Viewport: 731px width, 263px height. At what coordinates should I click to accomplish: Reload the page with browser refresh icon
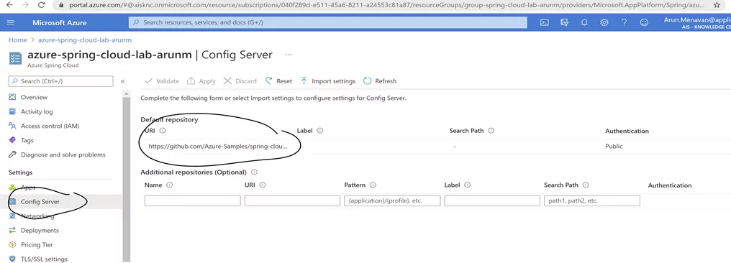click(x=42, y=5)
